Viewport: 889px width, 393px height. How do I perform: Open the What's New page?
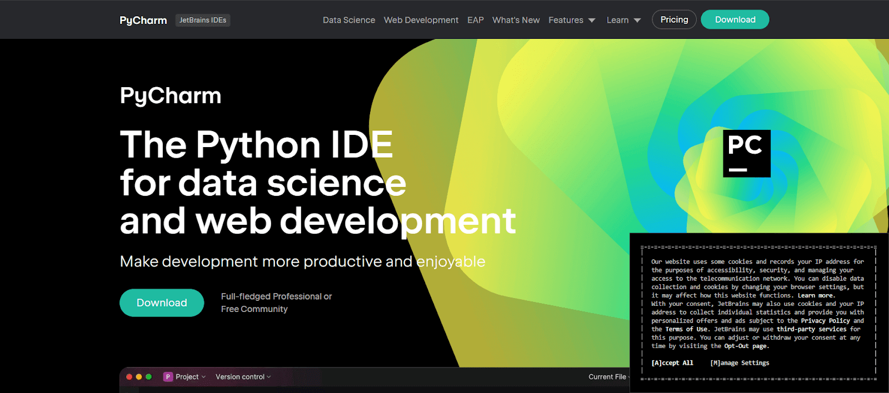[x=516, y=20]
